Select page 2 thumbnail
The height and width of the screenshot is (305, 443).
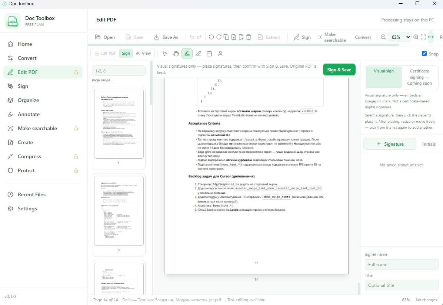(119, 211)
